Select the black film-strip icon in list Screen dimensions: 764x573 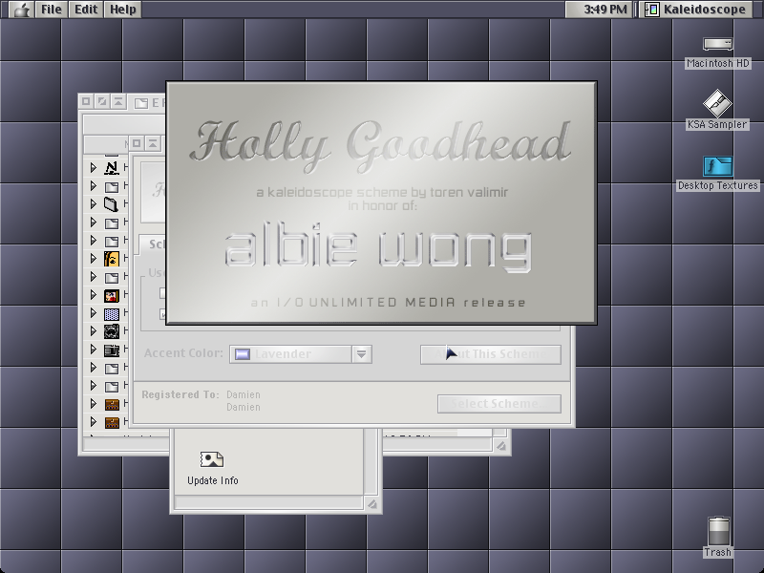[x=112, y=350]
